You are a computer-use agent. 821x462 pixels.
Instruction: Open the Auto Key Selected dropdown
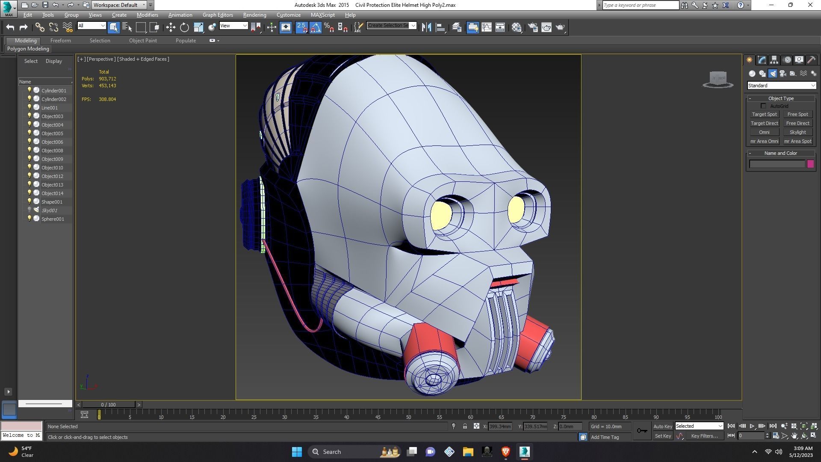point(699,426)
